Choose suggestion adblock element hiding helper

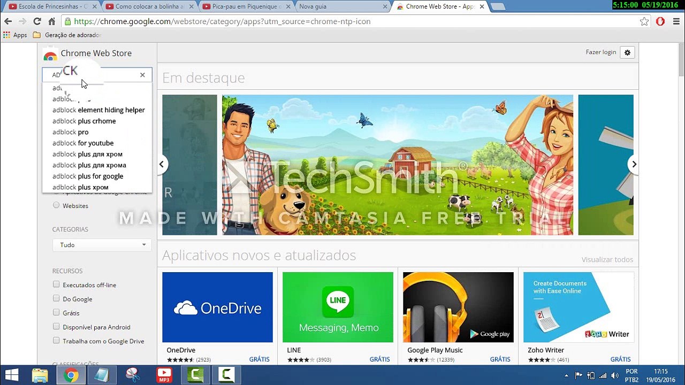(98, 110)
